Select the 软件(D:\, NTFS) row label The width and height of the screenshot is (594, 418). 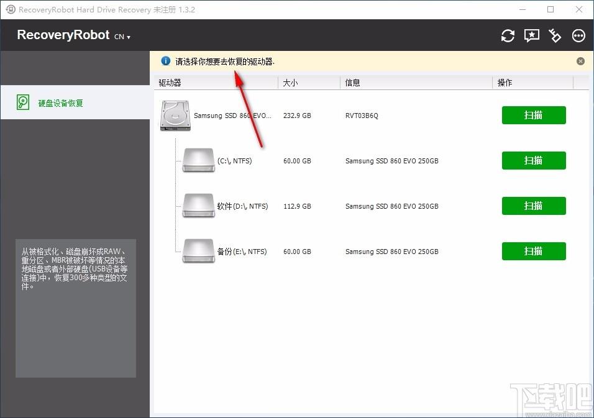[242, 206]
